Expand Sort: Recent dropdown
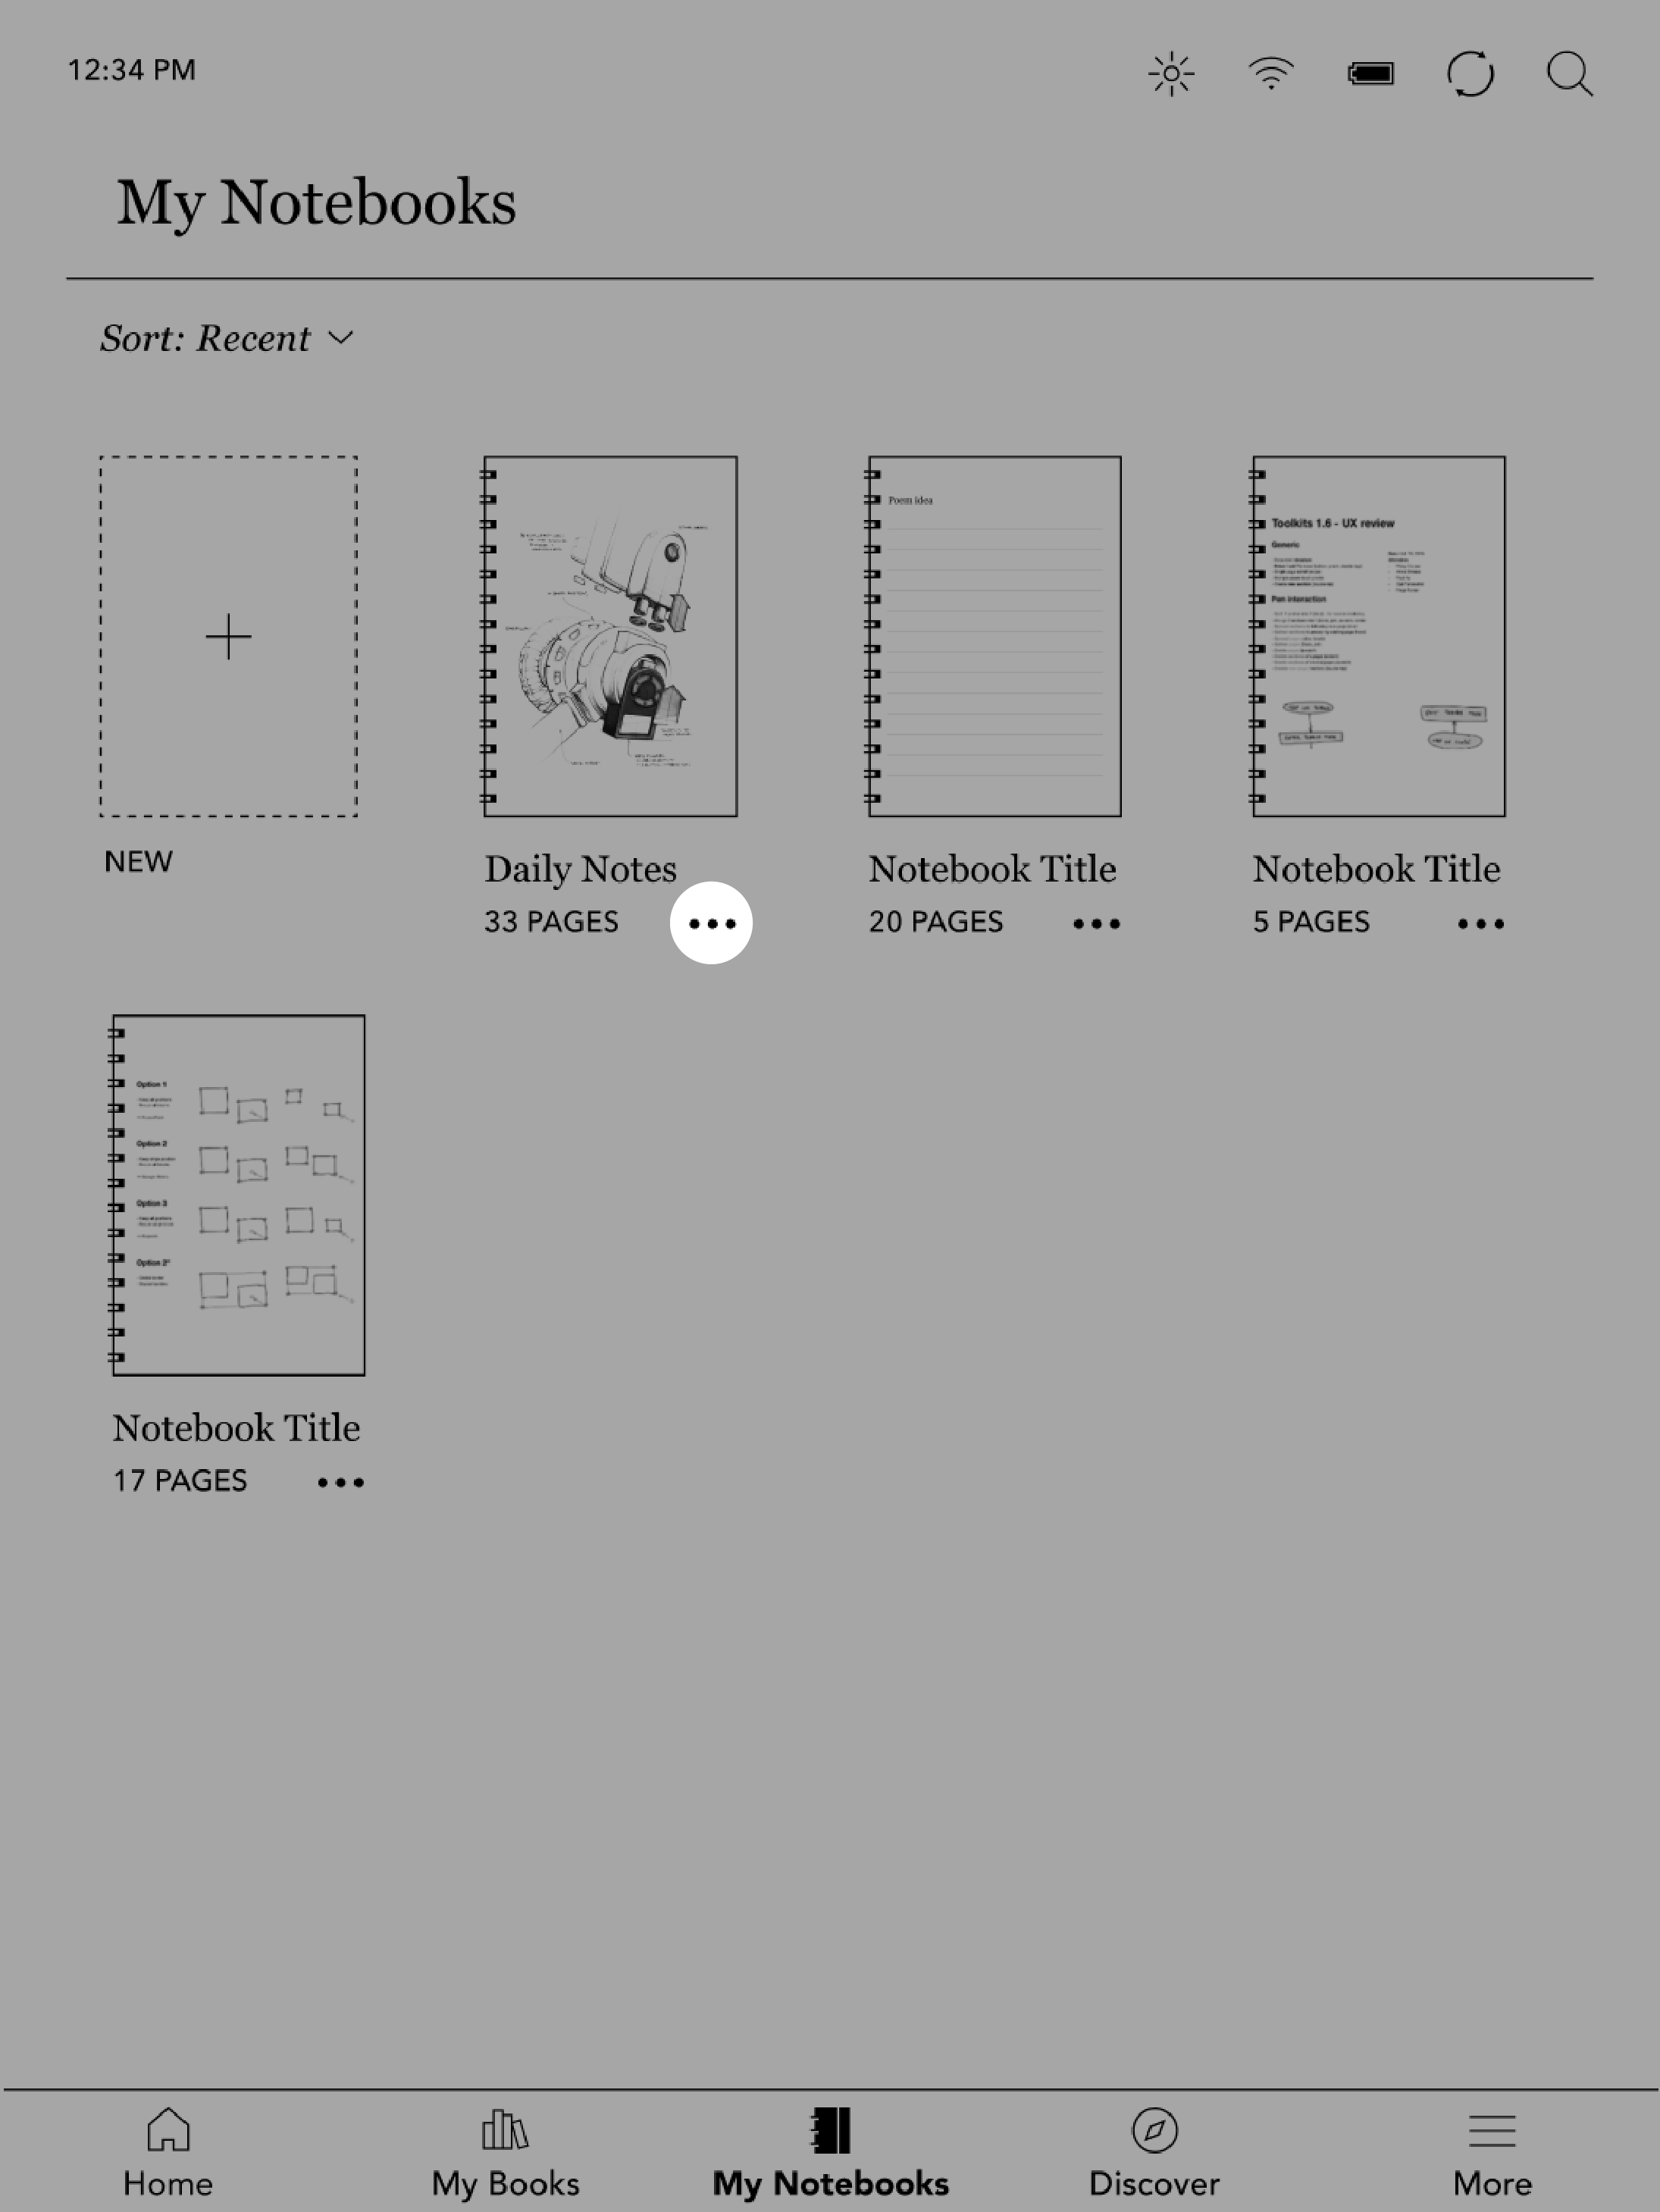The width and height of the screenshot is (1660, 2212). (228, 338)
